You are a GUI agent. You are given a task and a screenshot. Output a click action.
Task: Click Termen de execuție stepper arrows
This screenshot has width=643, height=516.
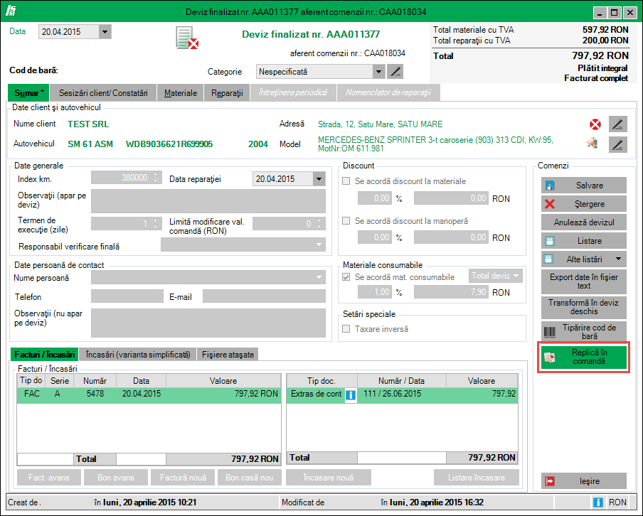coord(156,224)
